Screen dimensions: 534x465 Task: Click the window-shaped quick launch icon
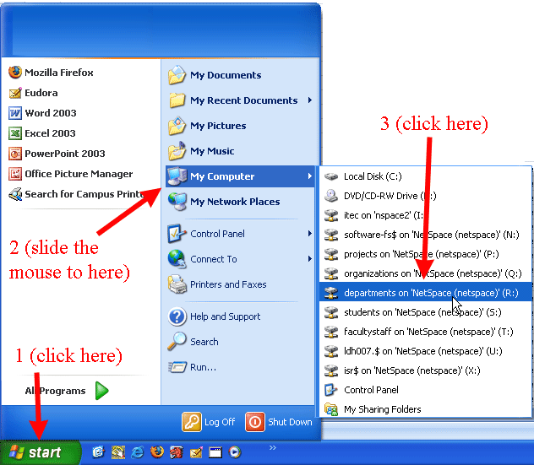215,452
